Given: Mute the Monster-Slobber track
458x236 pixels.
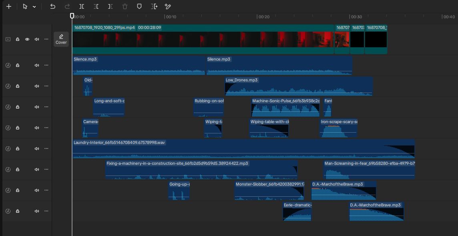Looking at the screenshot, I should [x=37, y=190].
